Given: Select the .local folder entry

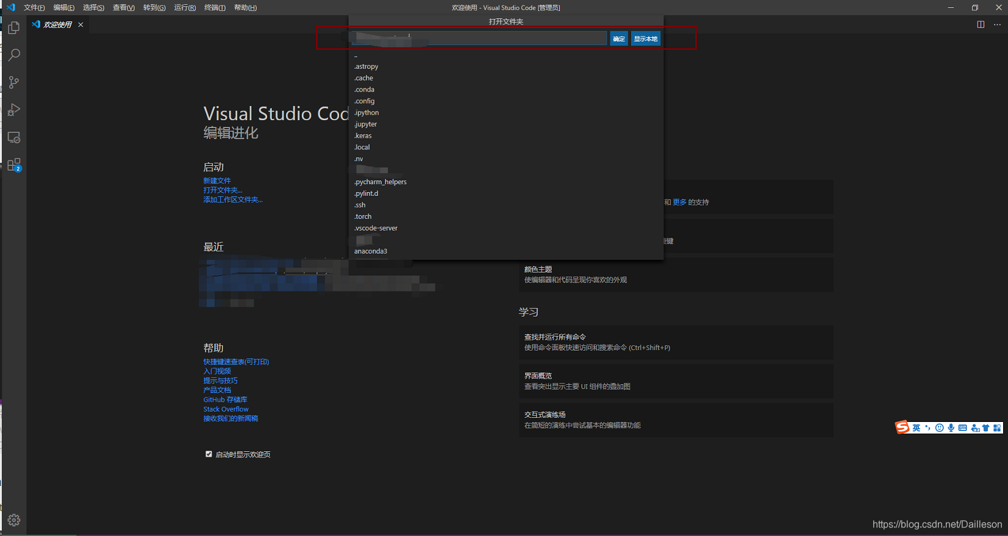Looking at the screenshot, I should (506, 148).
